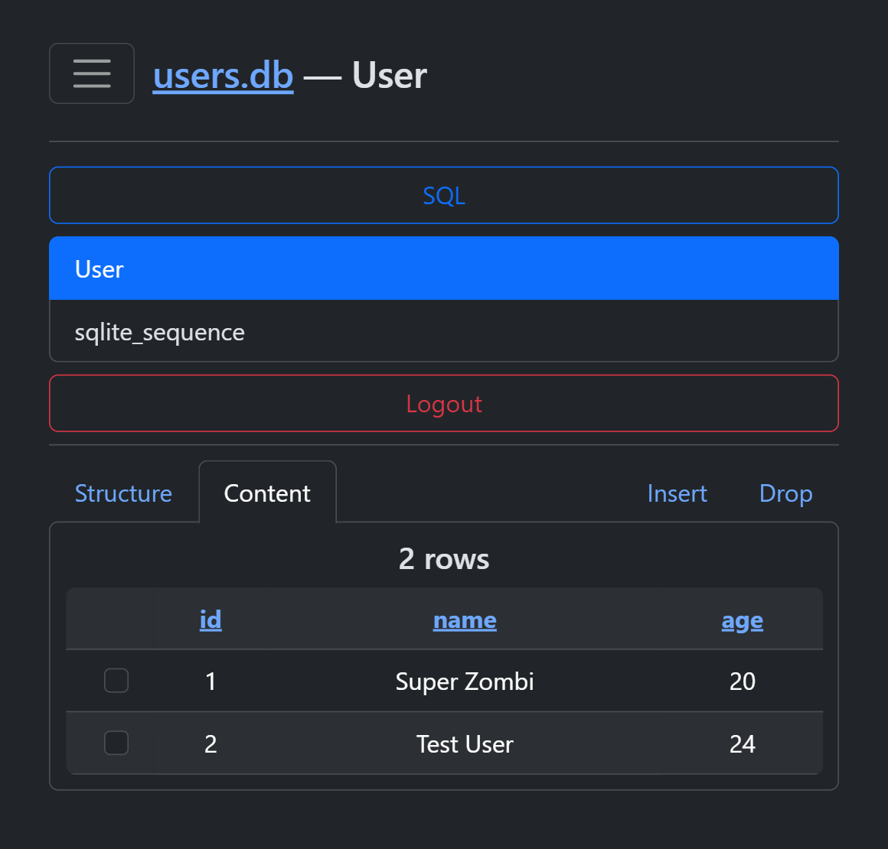The image size is (888, 849).
Task: Open the SQL query panel
Action: 444,195
